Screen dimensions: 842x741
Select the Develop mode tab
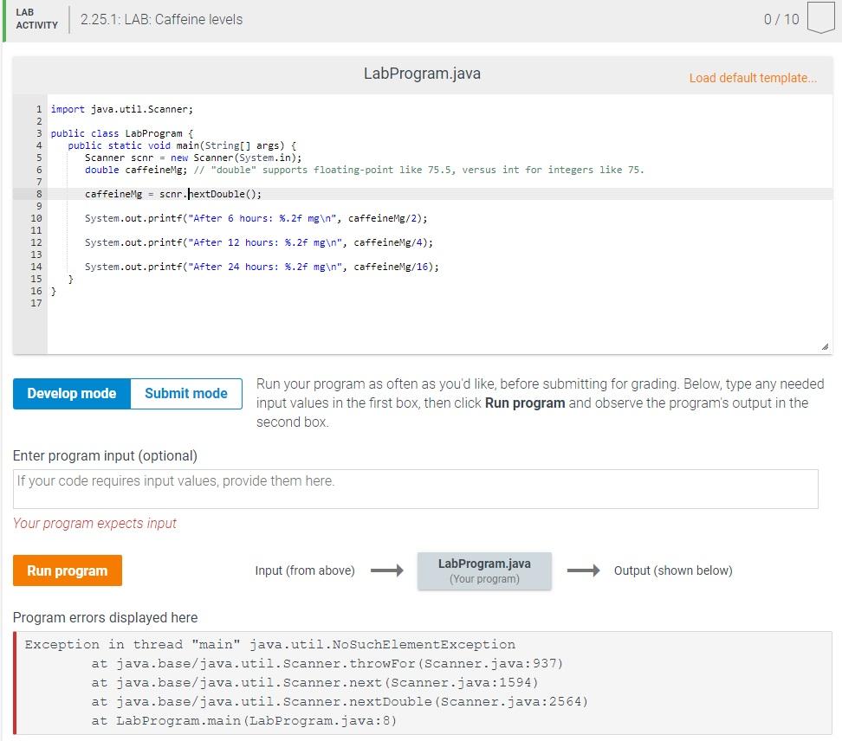coord(70,393)
